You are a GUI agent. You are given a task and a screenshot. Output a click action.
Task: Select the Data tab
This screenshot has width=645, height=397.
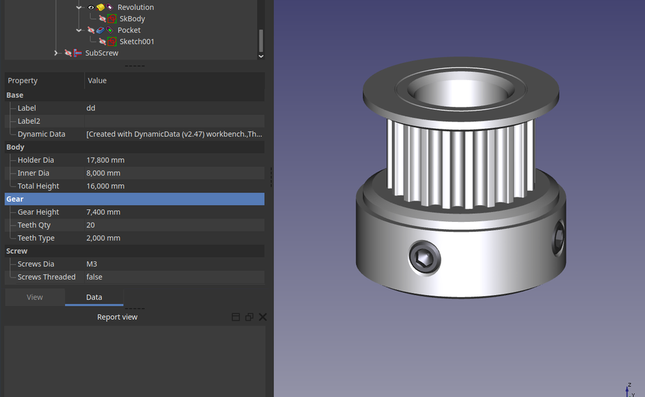point(93,297)
